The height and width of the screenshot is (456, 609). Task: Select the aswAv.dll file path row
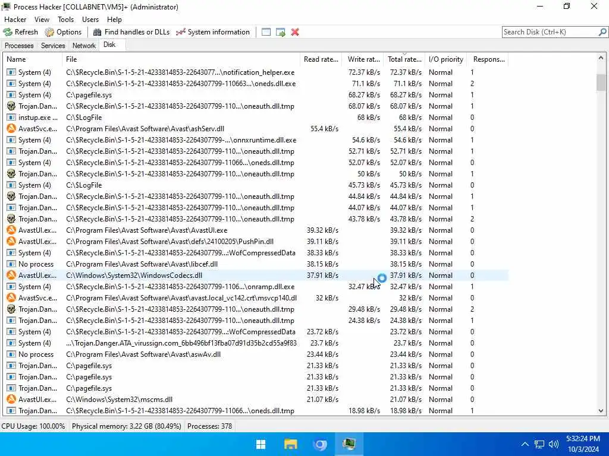pyautogui.click(x=256, y=354)
